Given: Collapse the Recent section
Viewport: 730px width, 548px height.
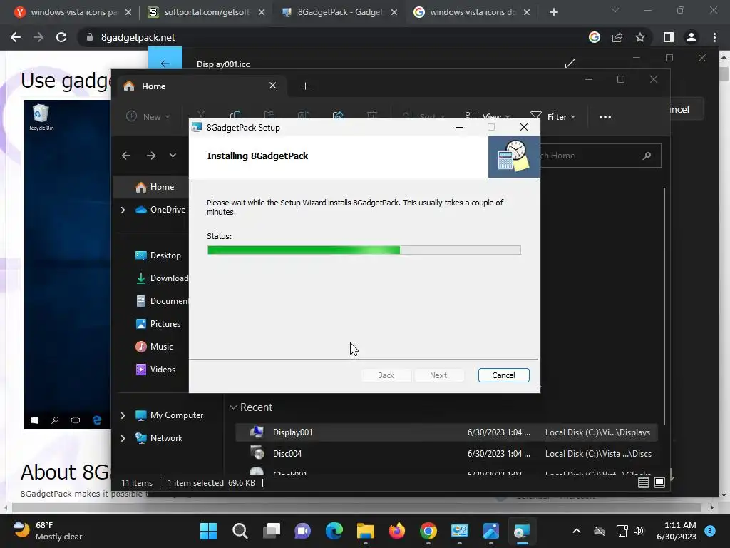Looking at the screenshot, I should [x=233, y=407].
